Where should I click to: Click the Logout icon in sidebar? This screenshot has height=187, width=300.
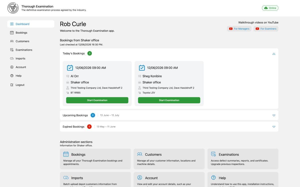coord(12,85)
